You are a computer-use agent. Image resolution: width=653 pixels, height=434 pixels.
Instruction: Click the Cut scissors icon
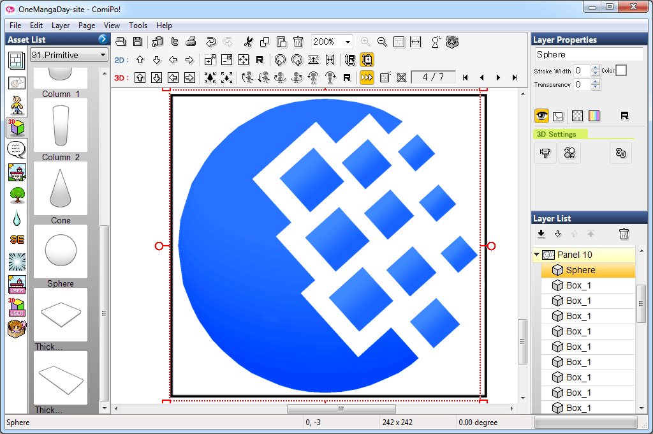click(x=248, y=41)
